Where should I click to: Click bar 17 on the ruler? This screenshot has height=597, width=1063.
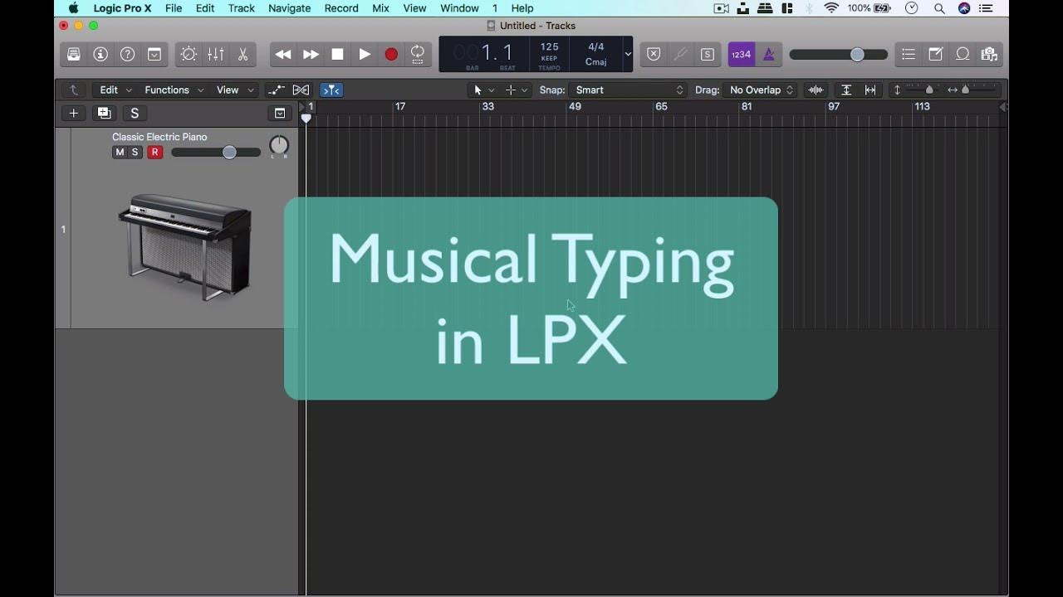tap(400, 107)
